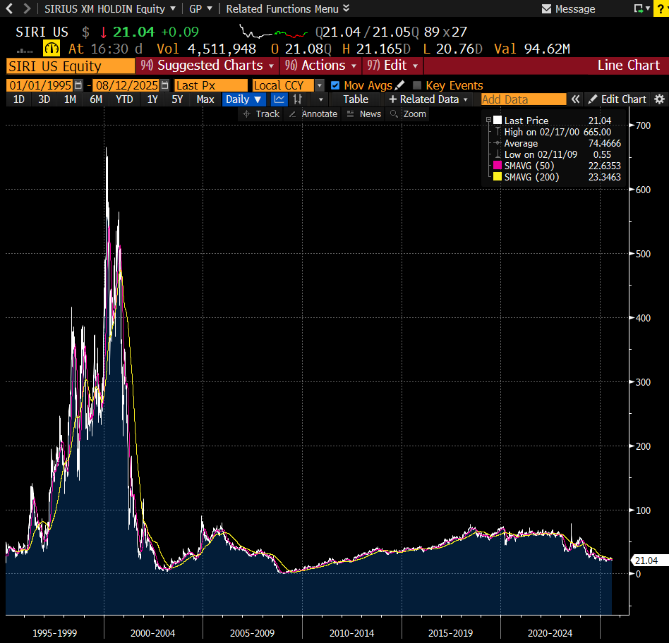The width and height of the screenshot is (669, 643).
Task: Select the Max range tab
Action: tap(205, 99)
